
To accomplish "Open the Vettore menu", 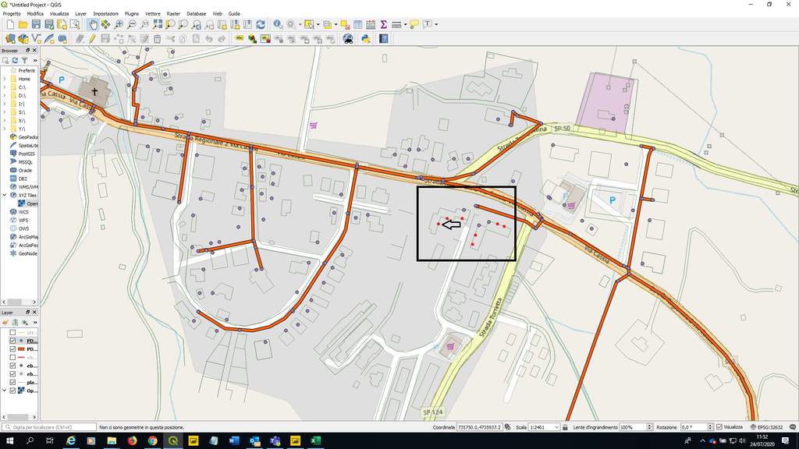I will [x=153, y=14].
